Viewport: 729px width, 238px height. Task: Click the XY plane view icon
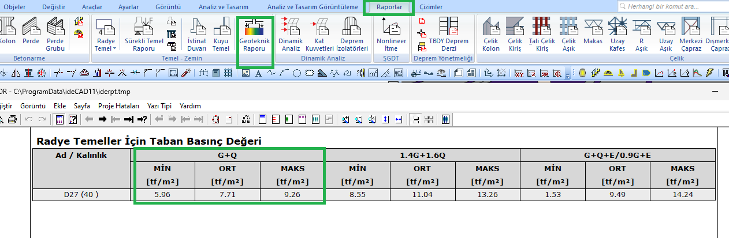[x=519, y=73]
